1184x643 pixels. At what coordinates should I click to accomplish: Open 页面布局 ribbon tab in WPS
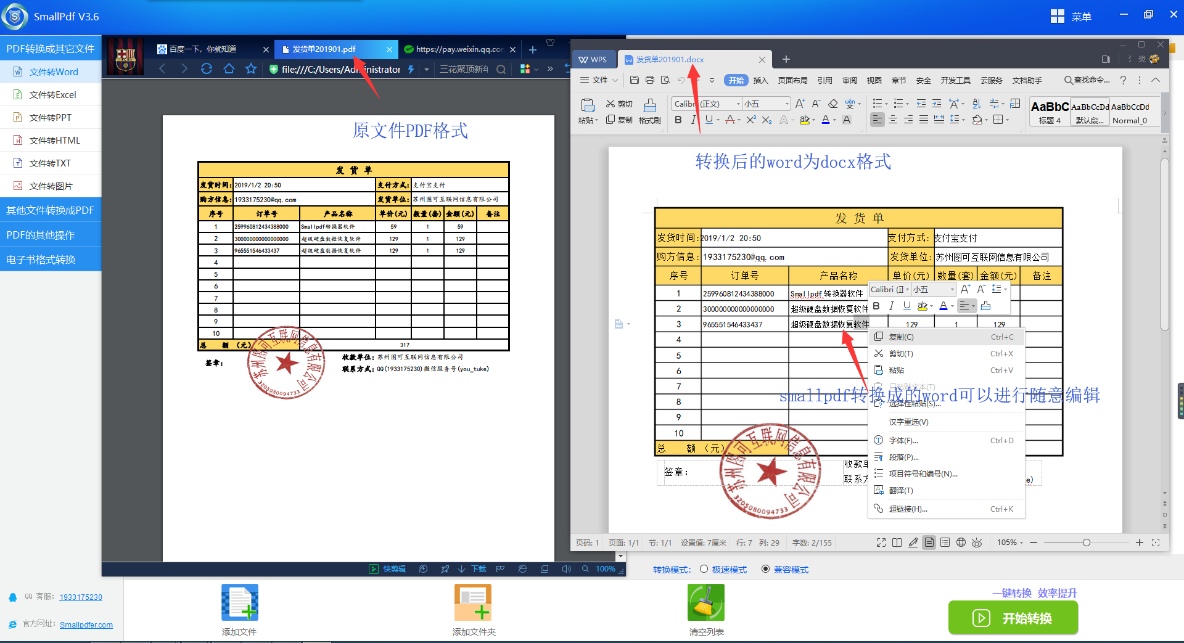(792, 80)
